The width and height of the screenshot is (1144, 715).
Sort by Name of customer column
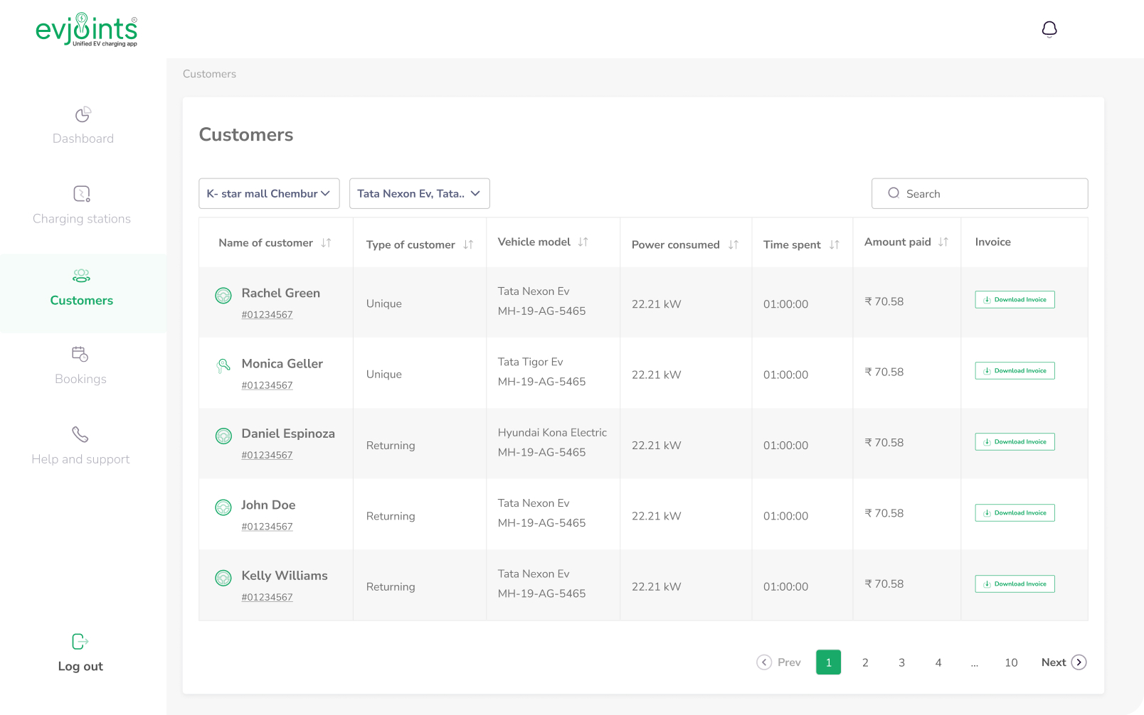click(x=326, y=243)
